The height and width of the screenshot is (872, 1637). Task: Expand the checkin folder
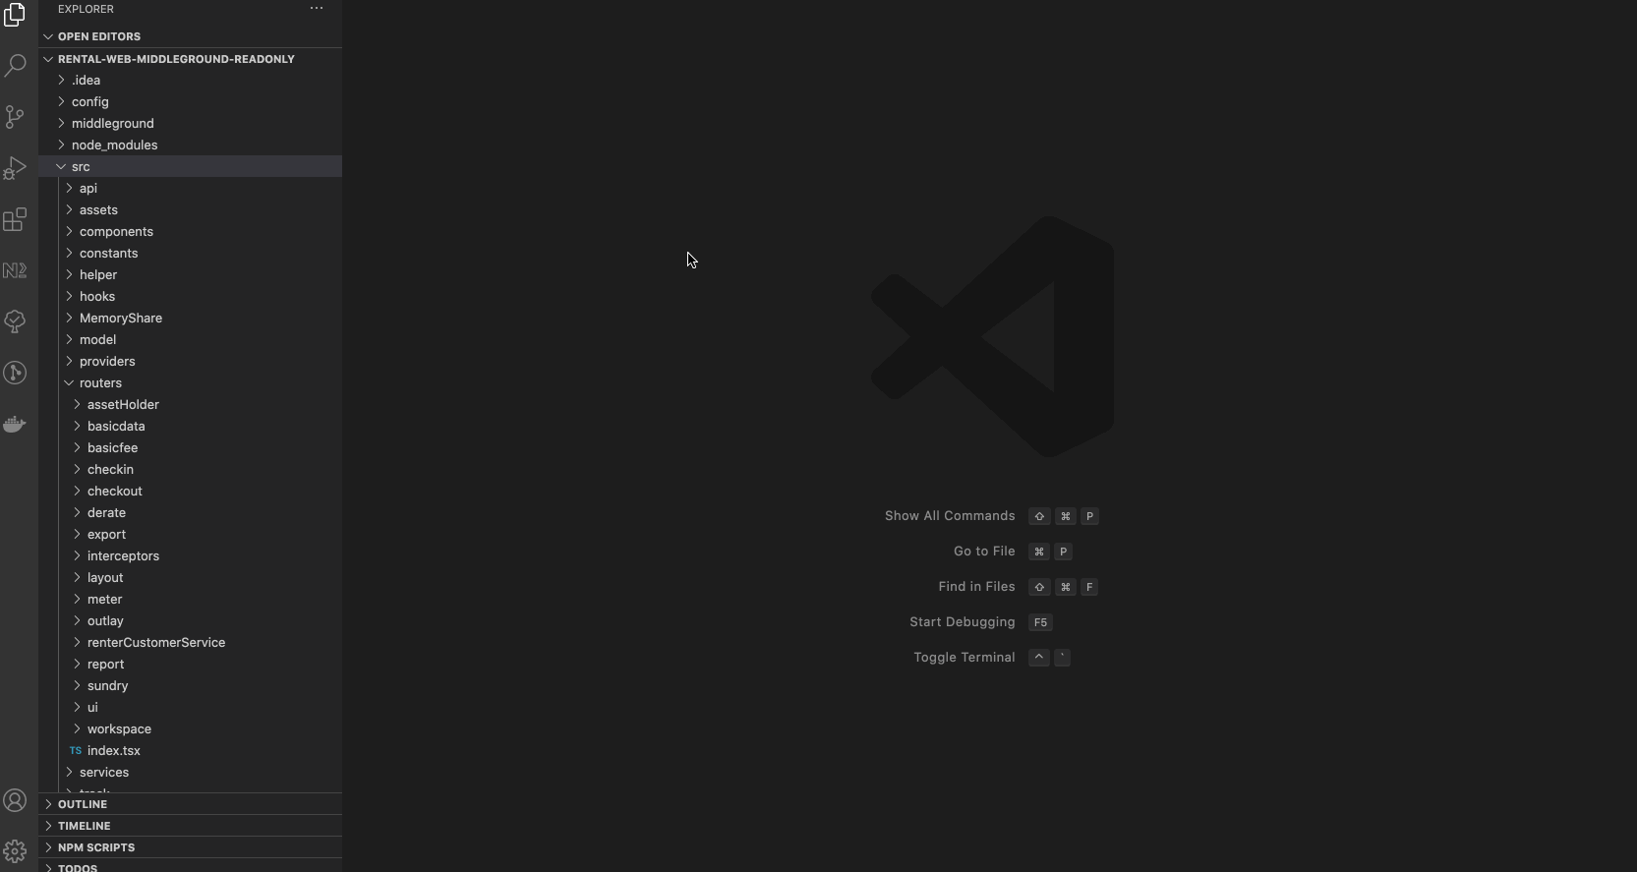[x=190, y=470]
